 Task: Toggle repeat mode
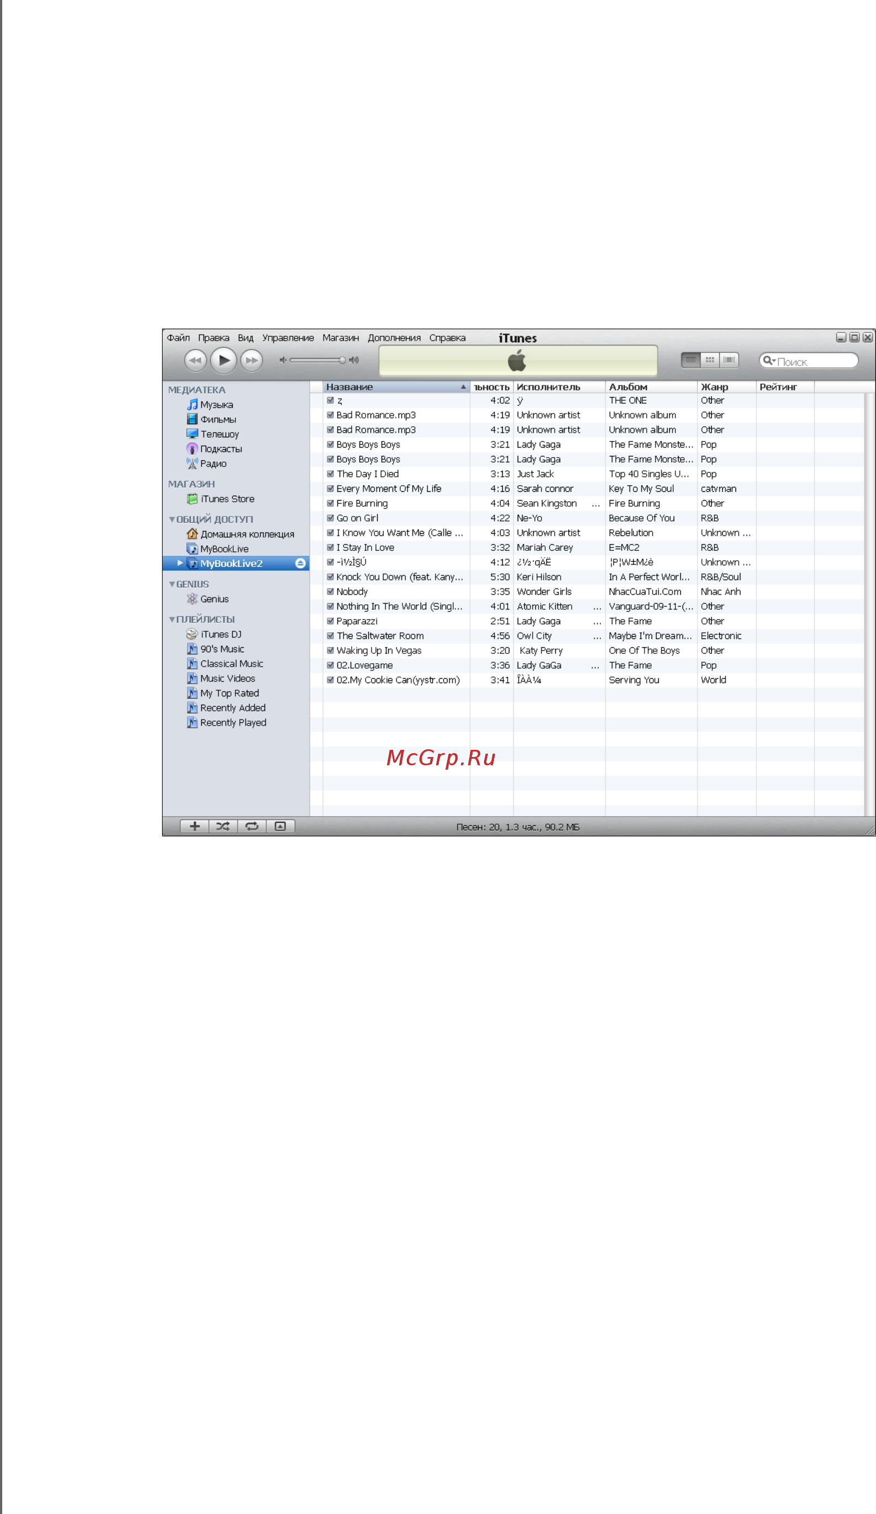point(252,826)
